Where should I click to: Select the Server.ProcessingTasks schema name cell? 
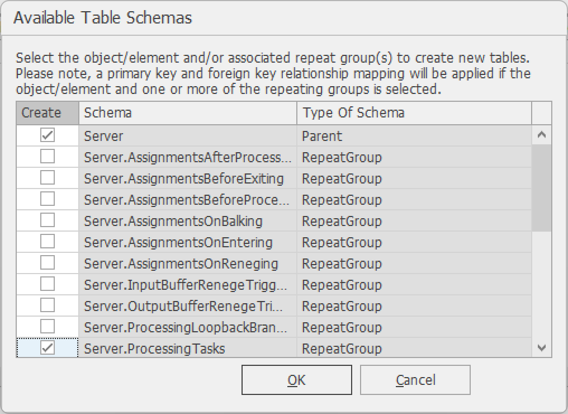[188, 349]
